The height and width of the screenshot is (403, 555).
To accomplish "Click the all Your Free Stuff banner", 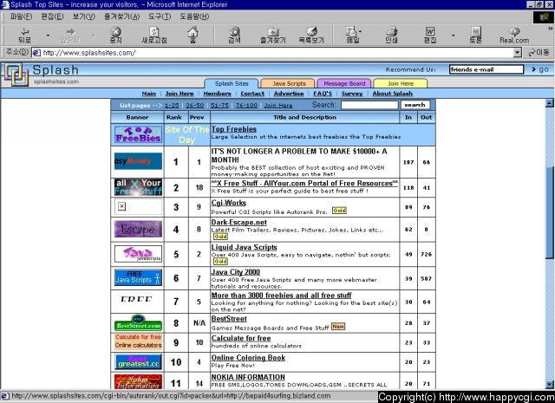I will [138, 187].
